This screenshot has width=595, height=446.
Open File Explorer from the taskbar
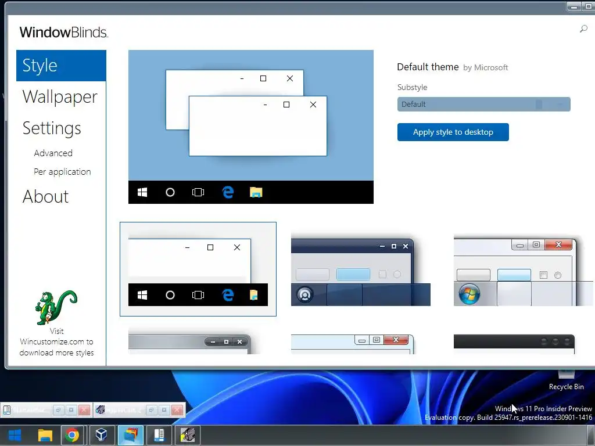point(45,435)
